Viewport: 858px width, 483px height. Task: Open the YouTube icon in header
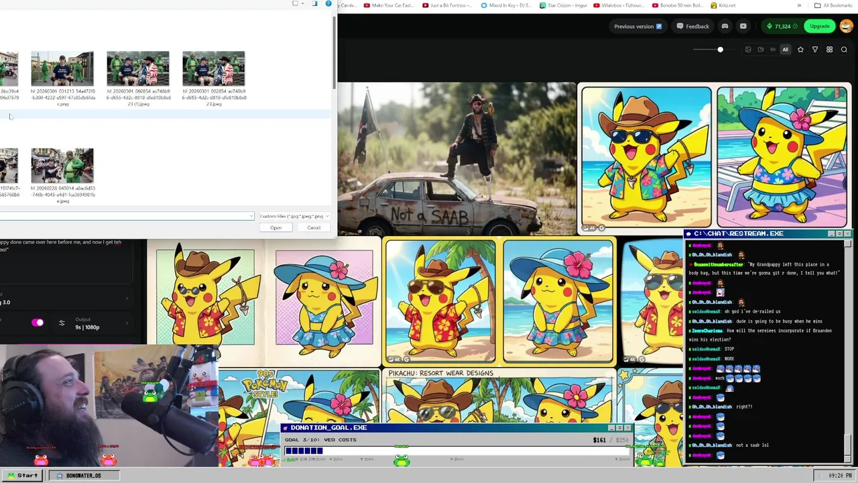[743, 26]
